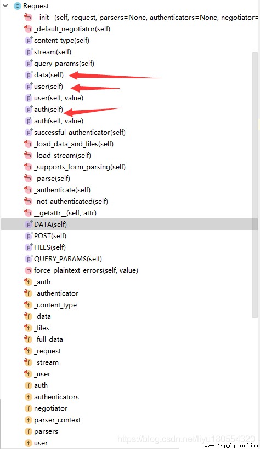Image resolution: width=260 pixels, height=449 pixels.
Task: Click the vertical scrollbar thumb
Action: pyautogui.click(x=255, y=185)
